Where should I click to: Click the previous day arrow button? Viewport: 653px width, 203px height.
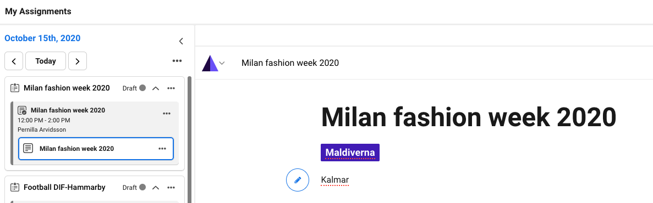point(14,61)
